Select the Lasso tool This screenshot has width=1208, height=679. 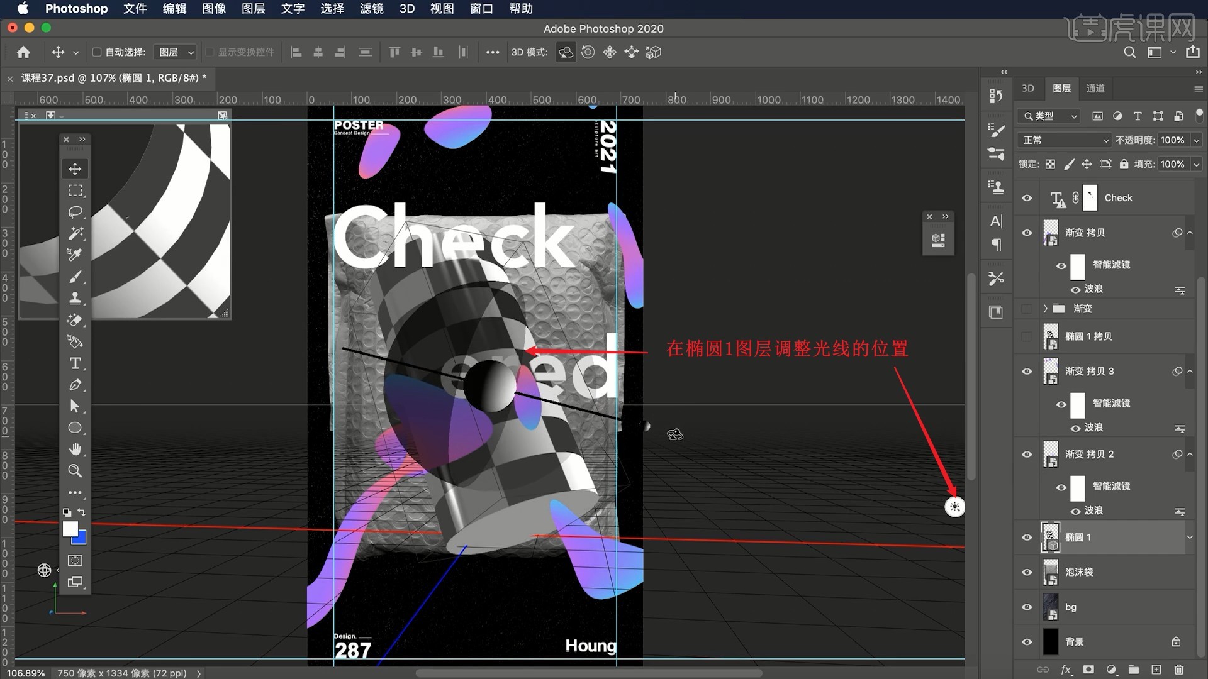click(x=75, y=211)
